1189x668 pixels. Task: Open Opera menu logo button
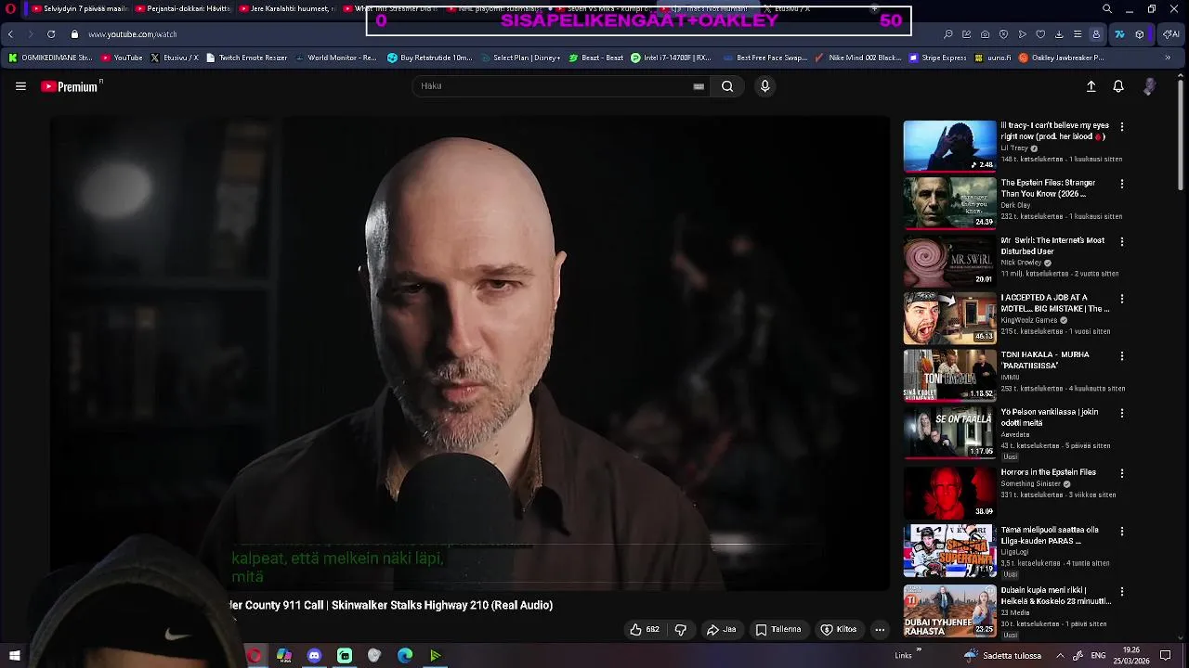[x=10, y=8]
